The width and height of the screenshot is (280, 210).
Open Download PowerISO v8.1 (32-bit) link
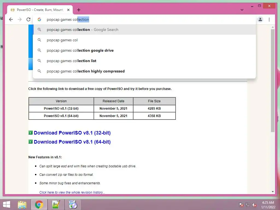click(72, 133)
